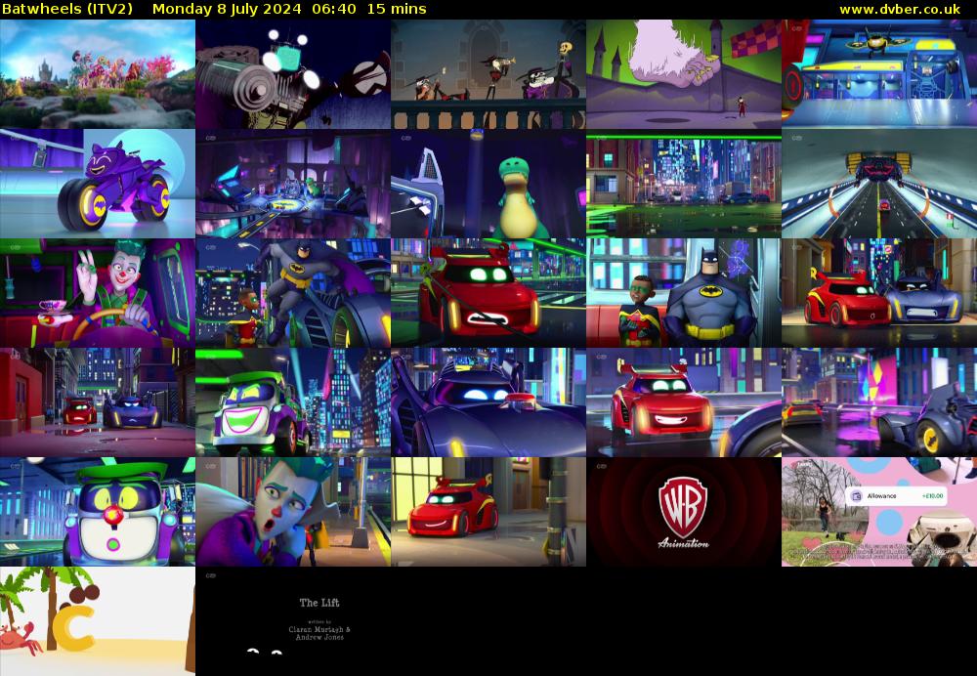Select the shocked Joker face thumbnail
977x676 pixels.
click(x=293, y=512)
